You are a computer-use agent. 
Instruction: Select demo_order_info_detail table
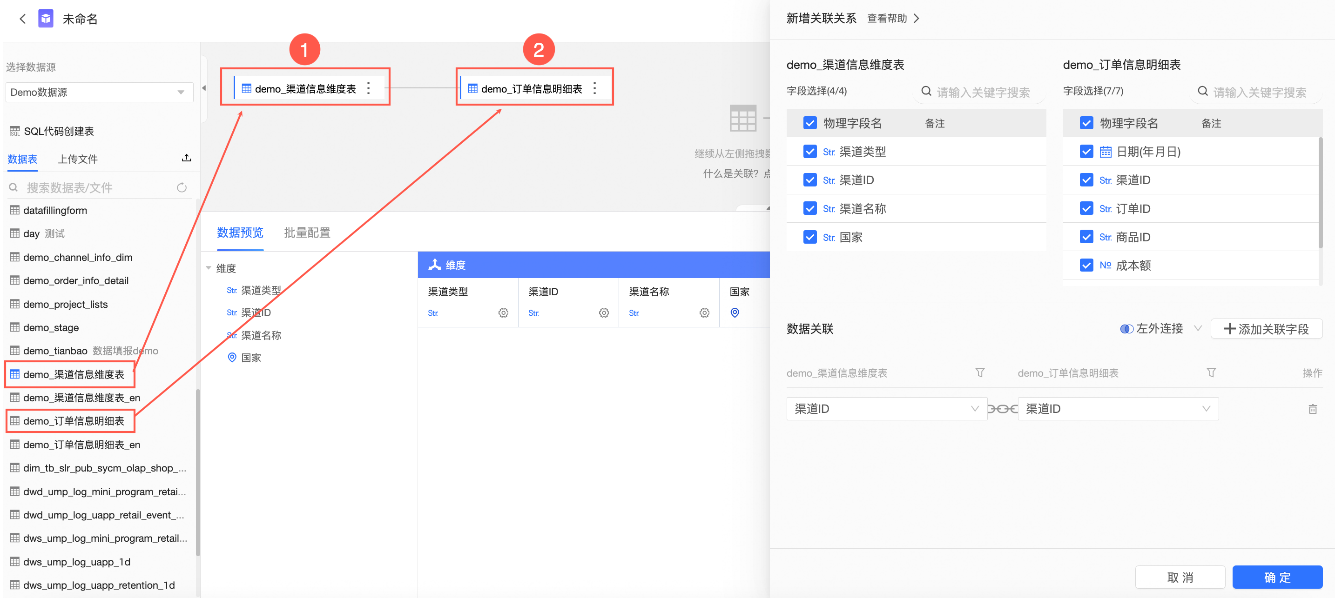(x=76, y=280)
